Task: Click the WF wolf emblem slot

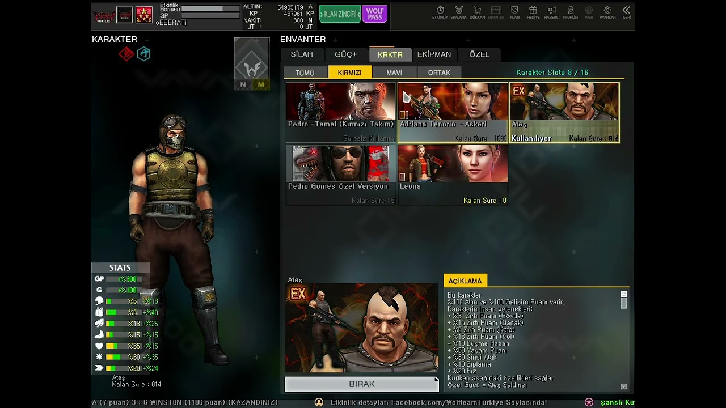Action: click(x=252, y=58)
